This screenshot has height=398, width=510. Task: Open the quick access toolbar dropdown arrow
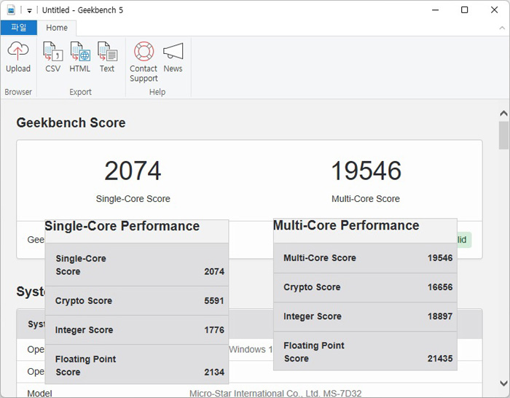tap(29, 11)
